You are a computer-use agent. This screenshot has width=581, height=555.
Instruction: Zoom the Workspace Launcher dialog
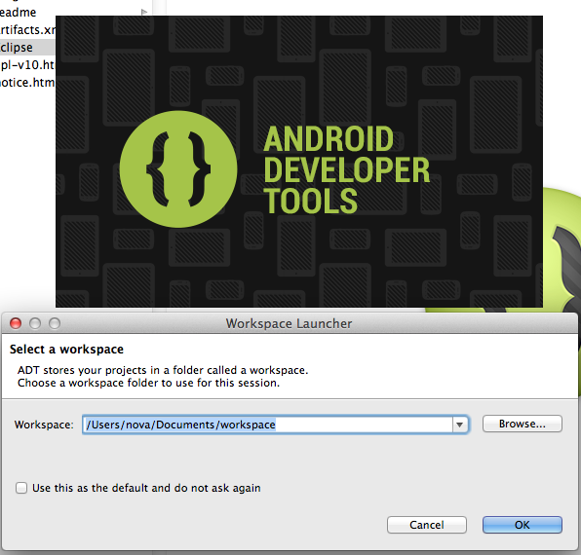tap(55, 323)
